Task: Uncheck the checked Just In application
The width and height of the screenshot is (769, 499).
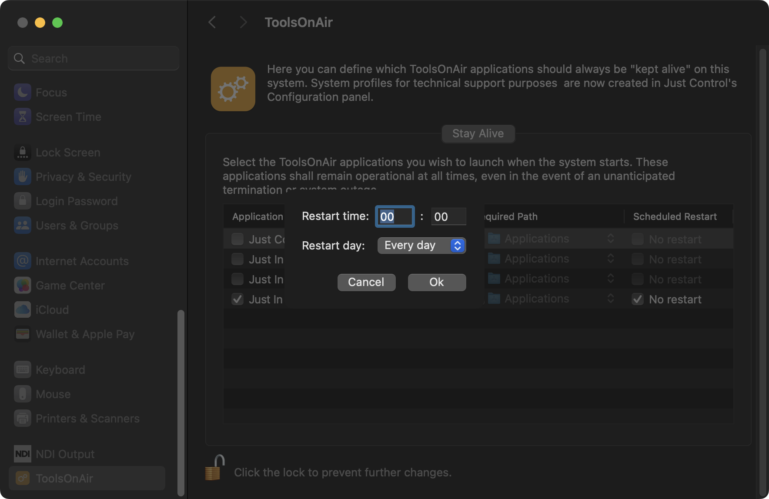Action: (x=237, y=299)
